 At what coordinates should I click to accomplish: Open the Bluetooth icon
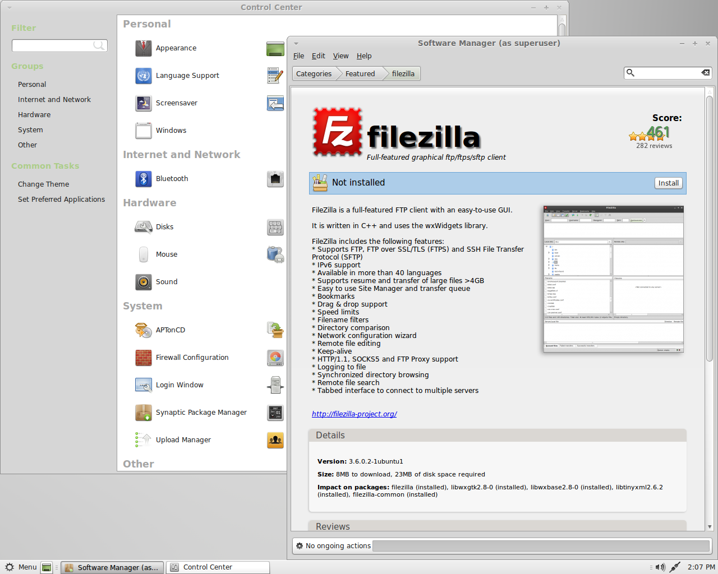coord(144,179)
